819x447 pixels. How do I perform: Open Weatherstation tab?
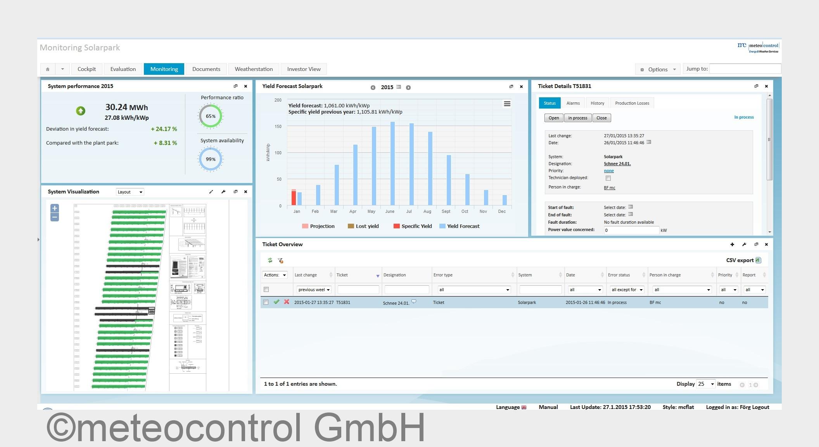click(x=254, y=69)
